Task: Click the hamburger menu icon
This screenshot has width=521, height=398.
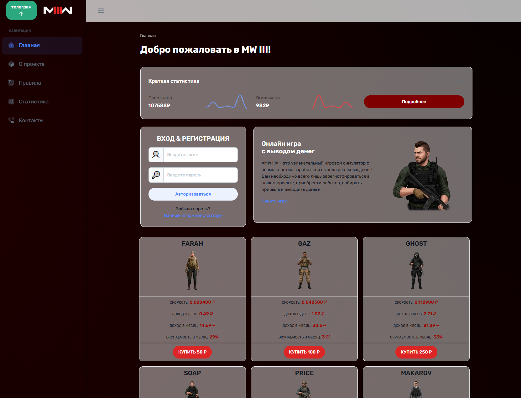Action: [101, 11]
